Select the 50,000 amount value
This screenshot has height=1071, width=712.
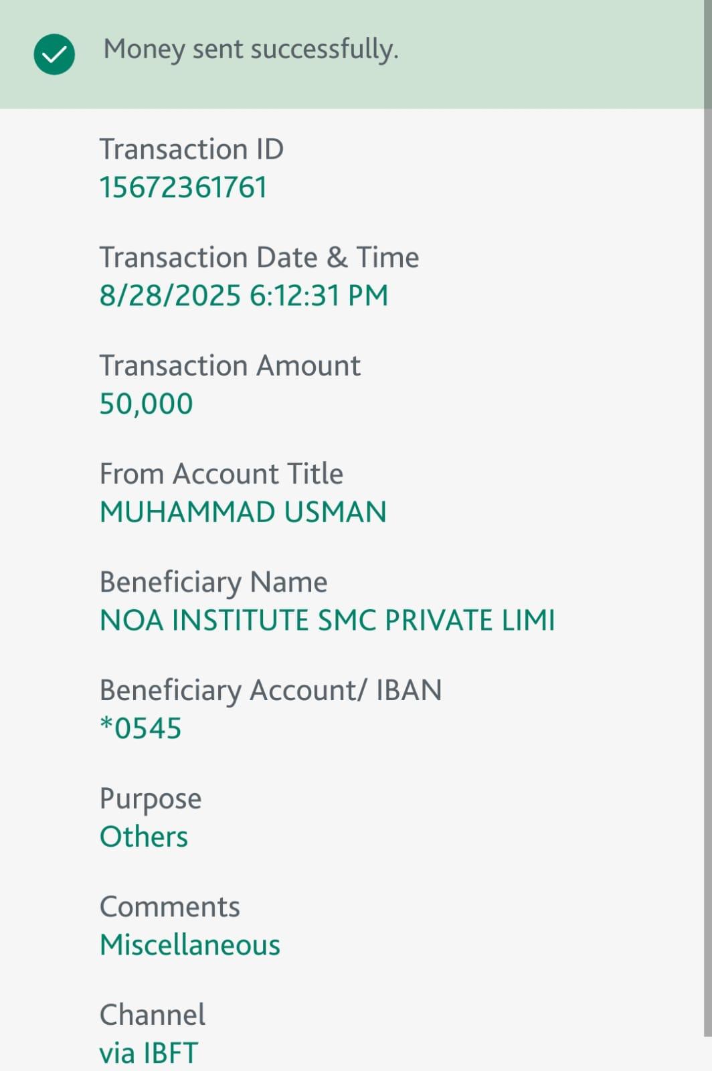click(146, 404)
